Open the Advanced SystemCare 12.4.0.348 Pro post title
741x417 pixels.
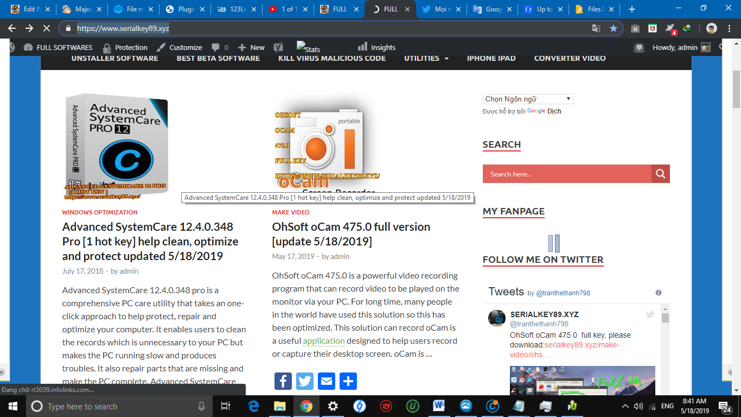coord(150,241)
